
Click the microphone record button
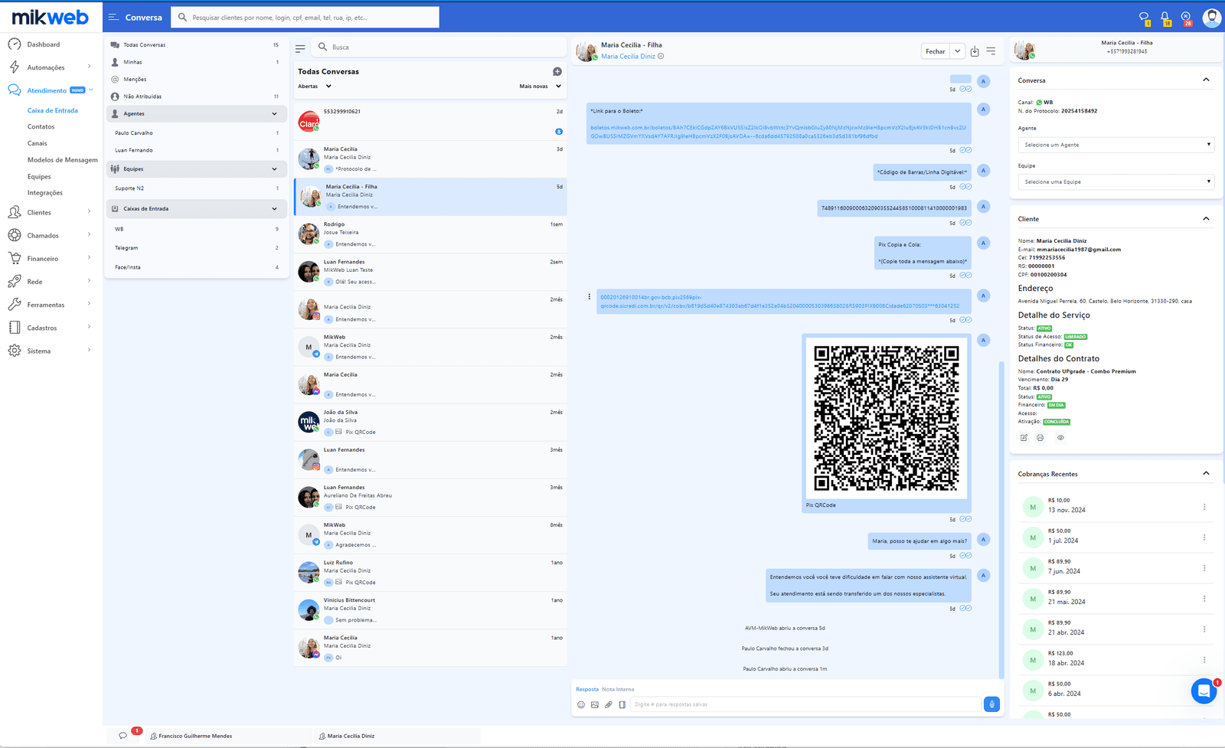[x=991, y=704]
